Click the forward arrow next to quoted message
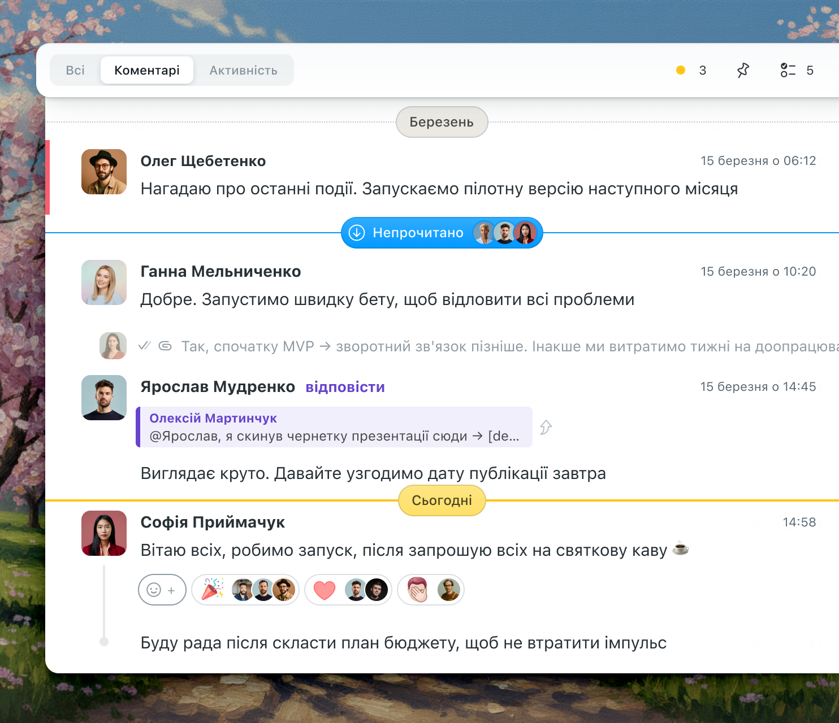Viewport: 839px width, 723px height. point(546,428)
